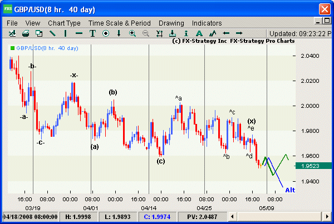Click the scrollbar left arrow button
Screen dimensions: 334x224
[232, 217]
